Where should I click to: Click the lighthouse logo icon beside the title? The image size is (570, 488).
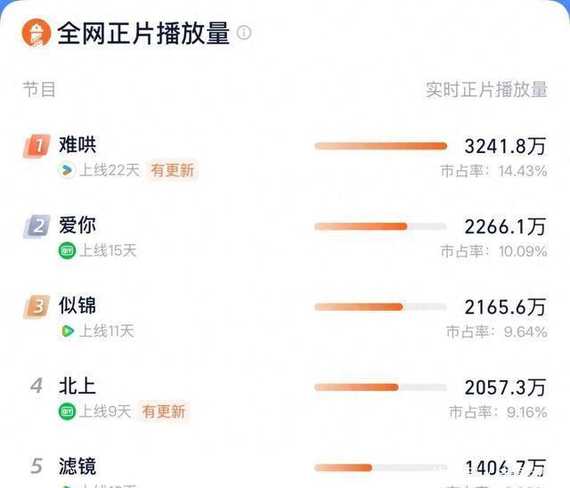pos(36,34)
